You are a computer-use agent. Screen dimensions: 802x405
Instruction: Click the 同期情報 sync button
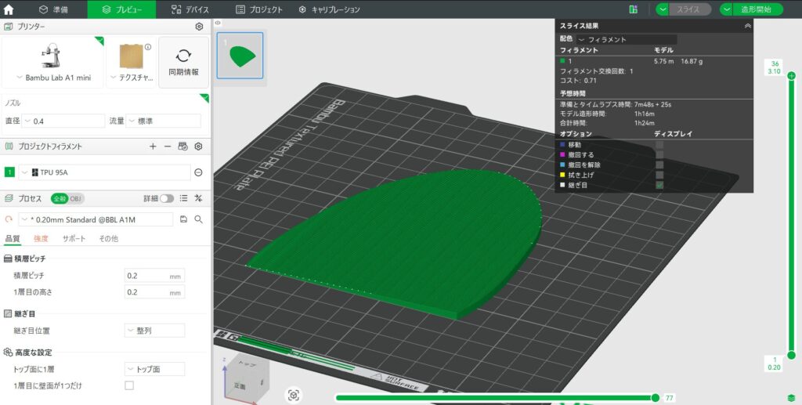[183, 62]
